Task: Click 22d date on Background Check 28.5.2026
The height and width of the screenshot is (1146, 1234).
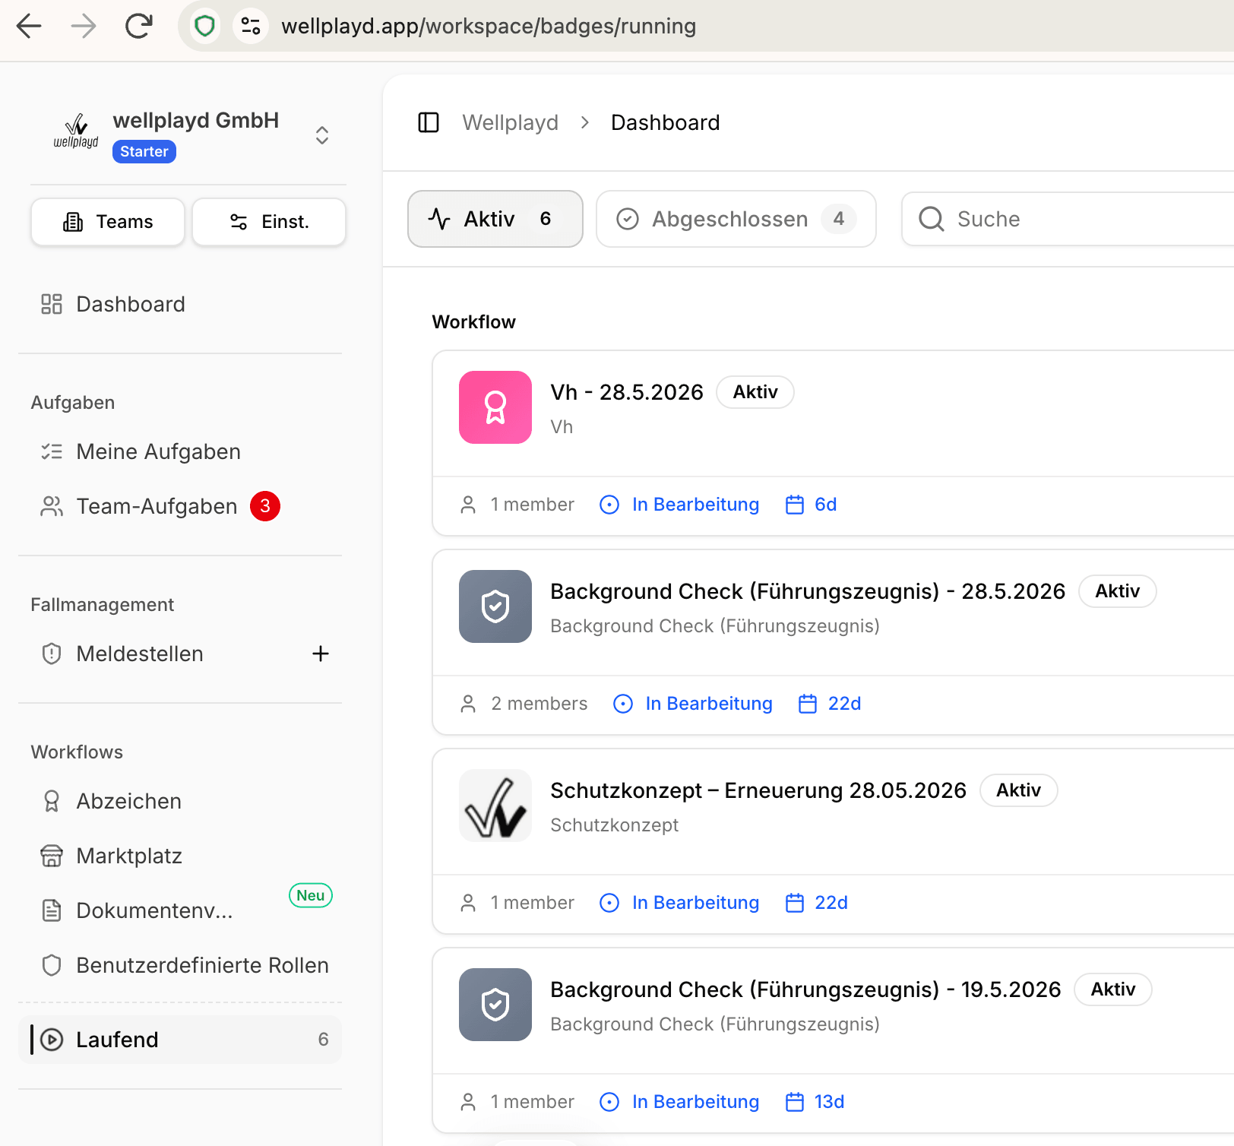Action: tap(830, 704)
